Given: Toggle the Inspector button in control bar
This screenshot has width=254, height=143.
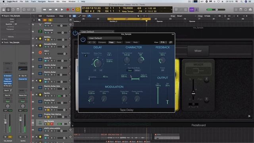Looking at the screenshot, I should tap(8, 10).
